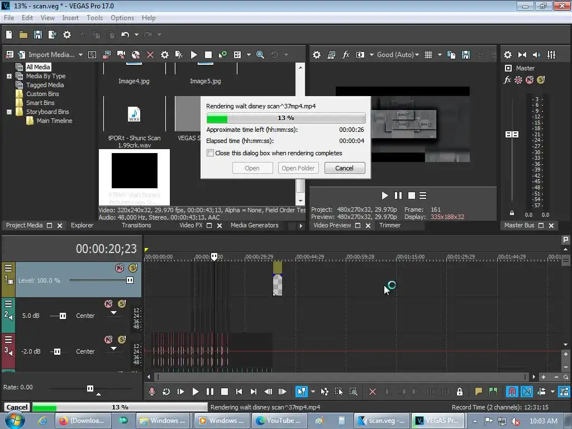Open the Insert menu

pyautogui.click(x=70, y=18)
